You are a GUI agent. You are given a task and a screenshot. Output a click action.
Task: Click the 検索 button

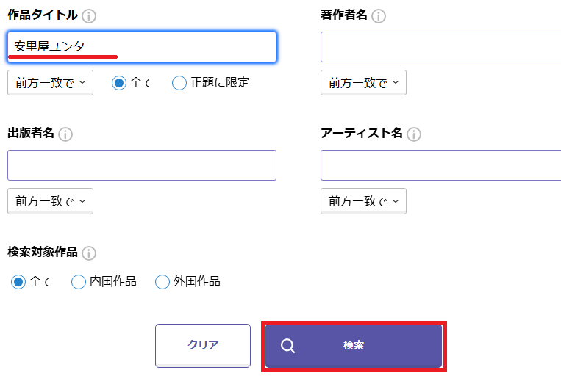pos(354,345)
